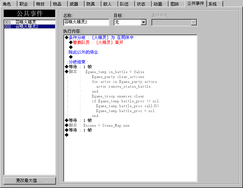Select the actor.remove_states_battle line

coord(130,86)
